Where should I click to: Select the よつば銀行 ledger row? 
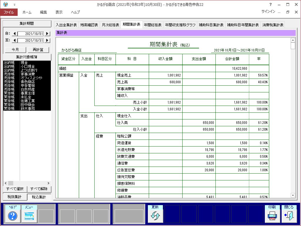click(27, 70)
